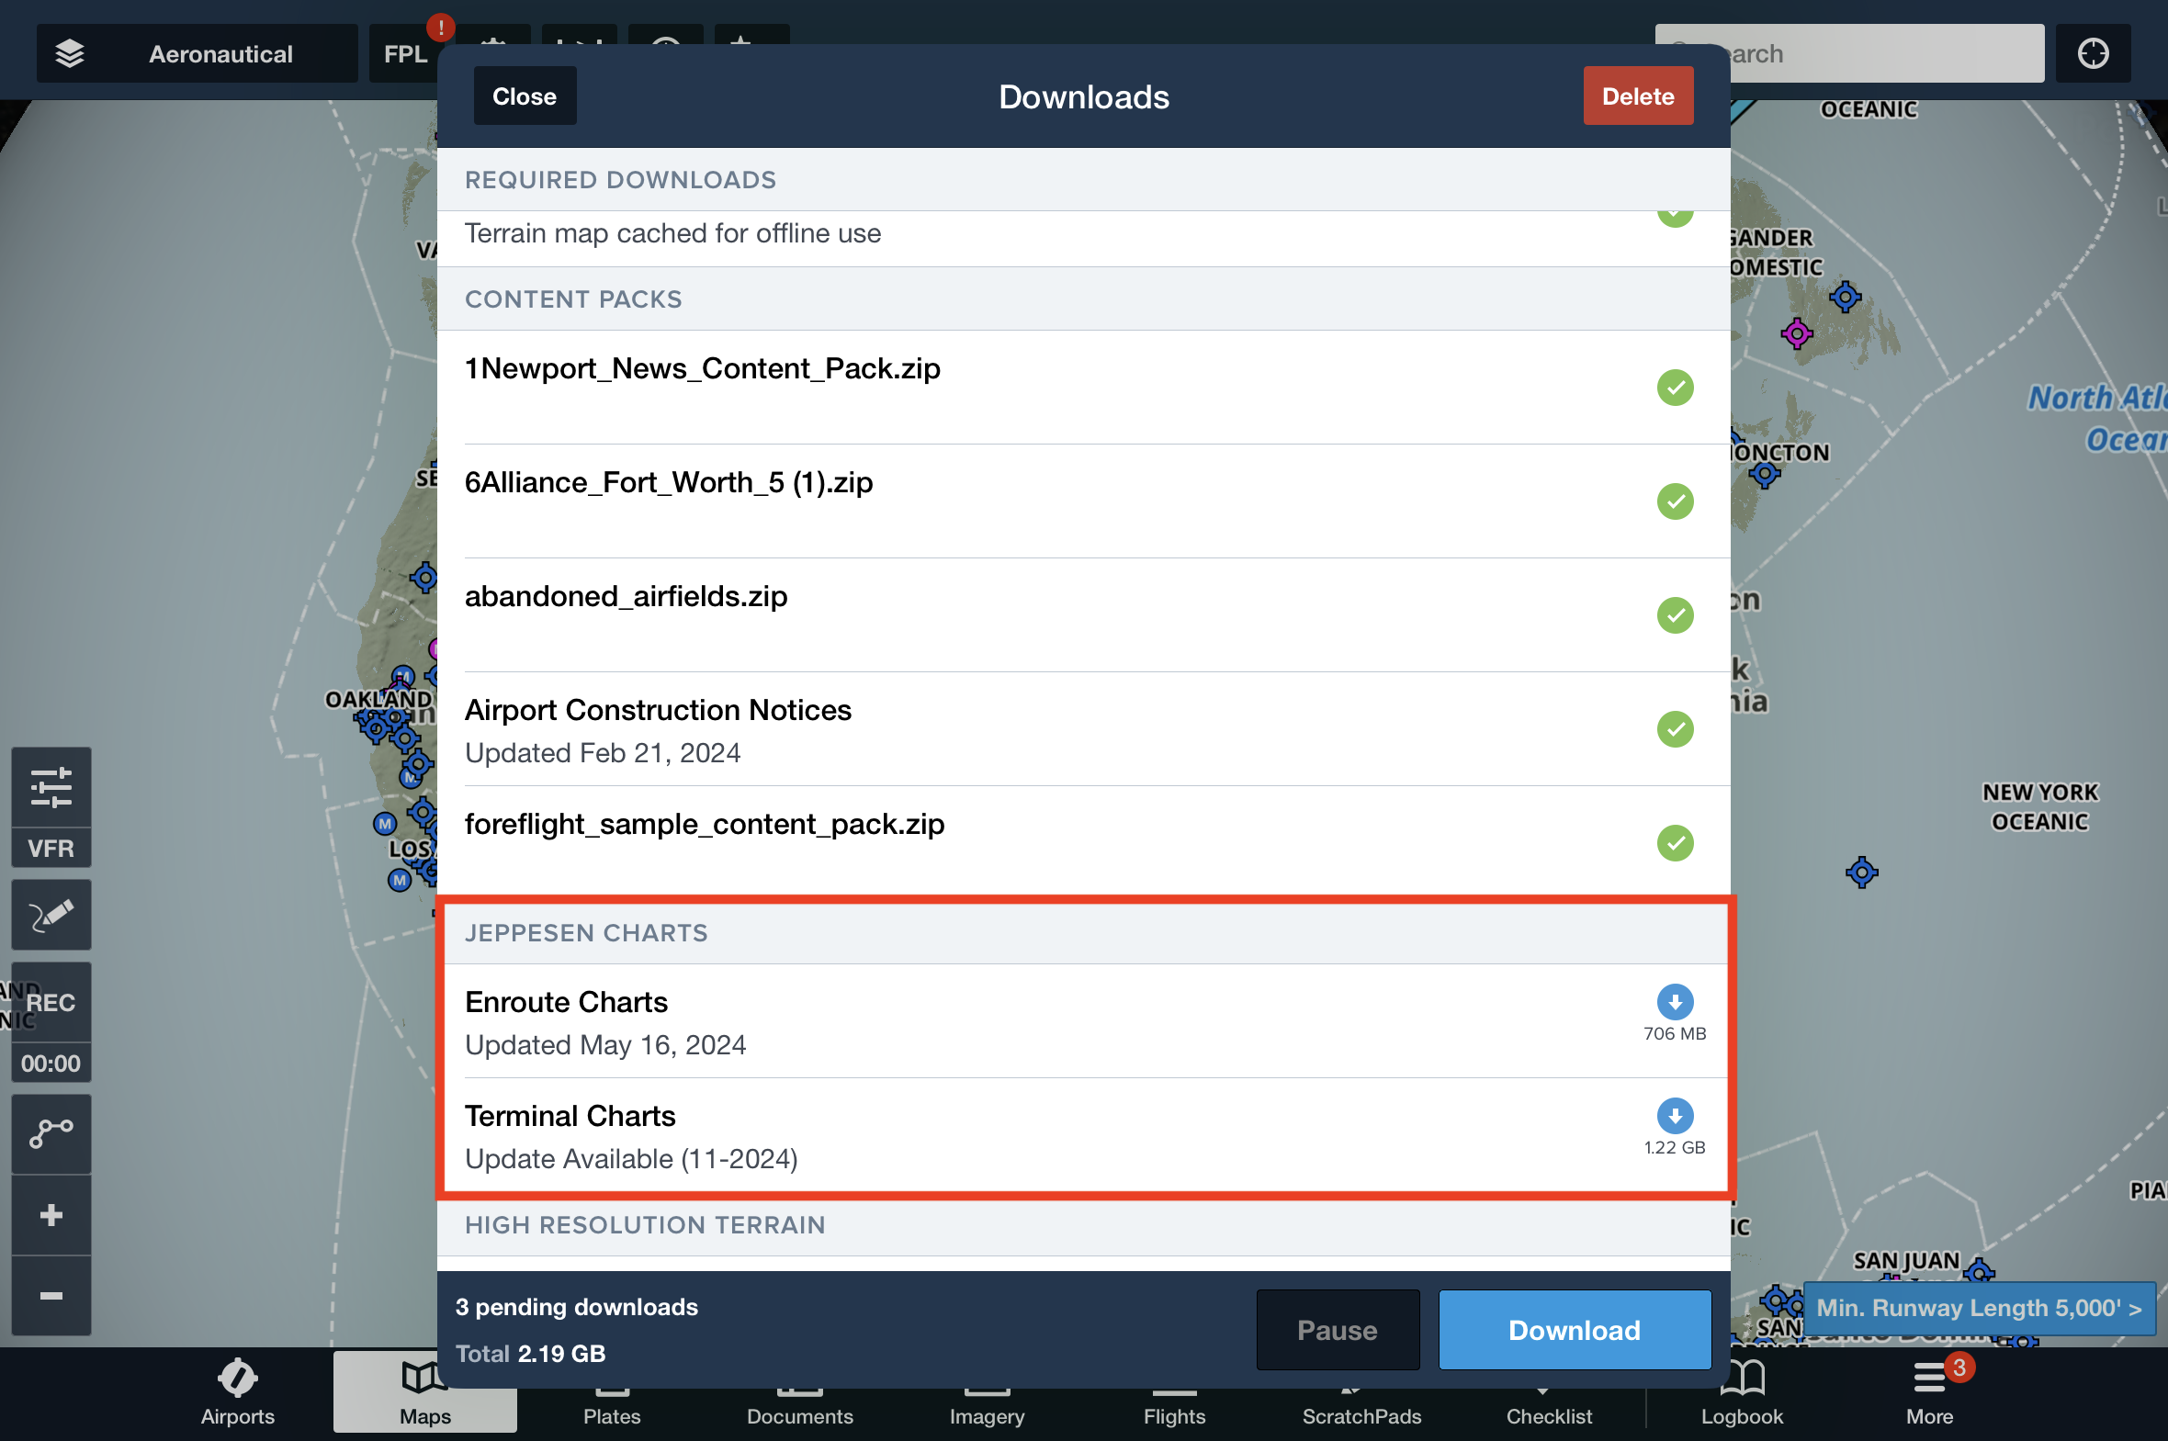Select 'Airport Construction Notices' row
Image resolution: width=2168 pixels, height=1441 pixels.
click(x=1083, y=729)
